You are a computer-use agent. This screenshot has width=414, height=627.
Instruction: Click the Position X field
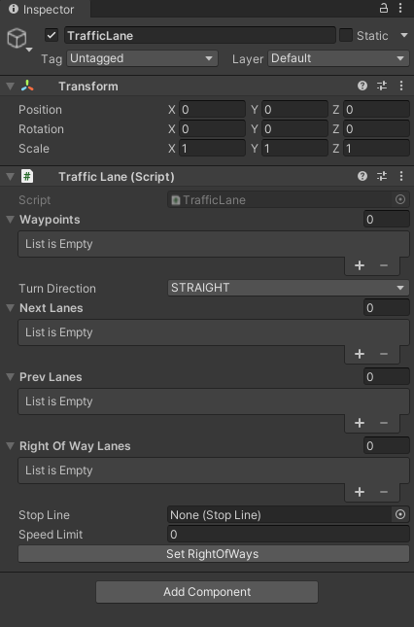(x=212, y=109)
